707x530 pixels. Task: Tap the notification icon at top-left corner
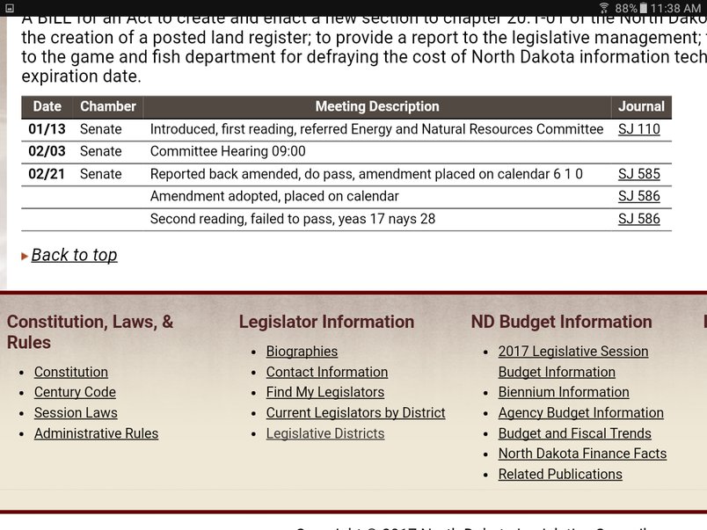8,8
